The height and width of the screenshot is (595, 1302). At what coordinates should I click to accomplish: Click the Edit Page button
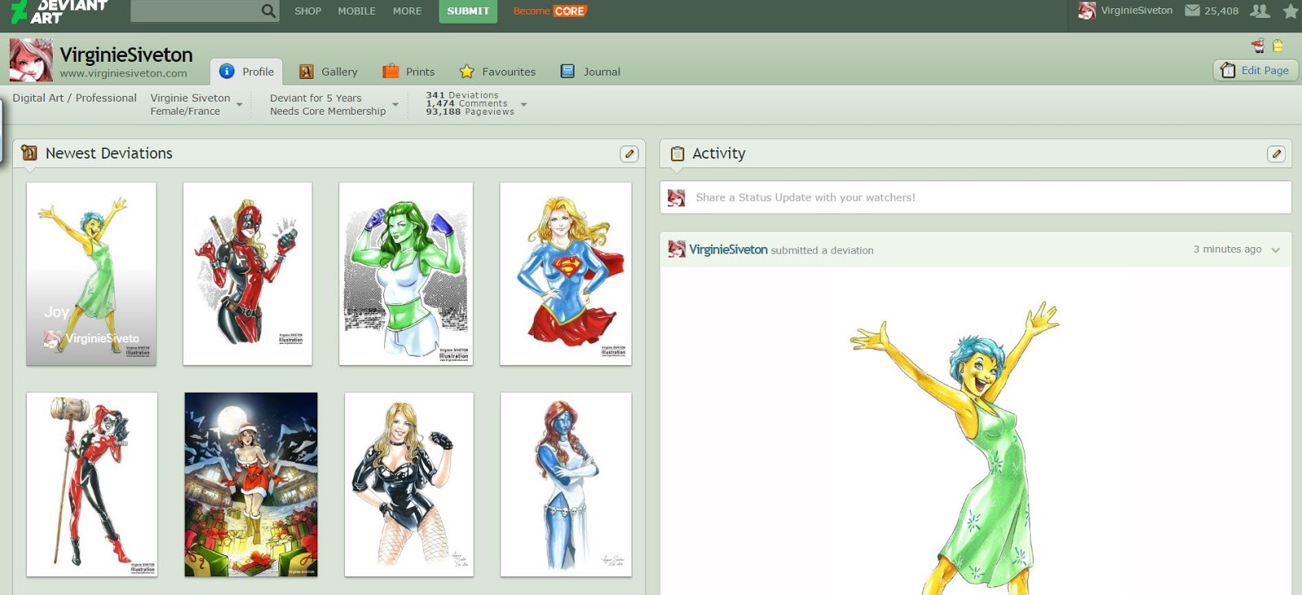point(1256,71)
